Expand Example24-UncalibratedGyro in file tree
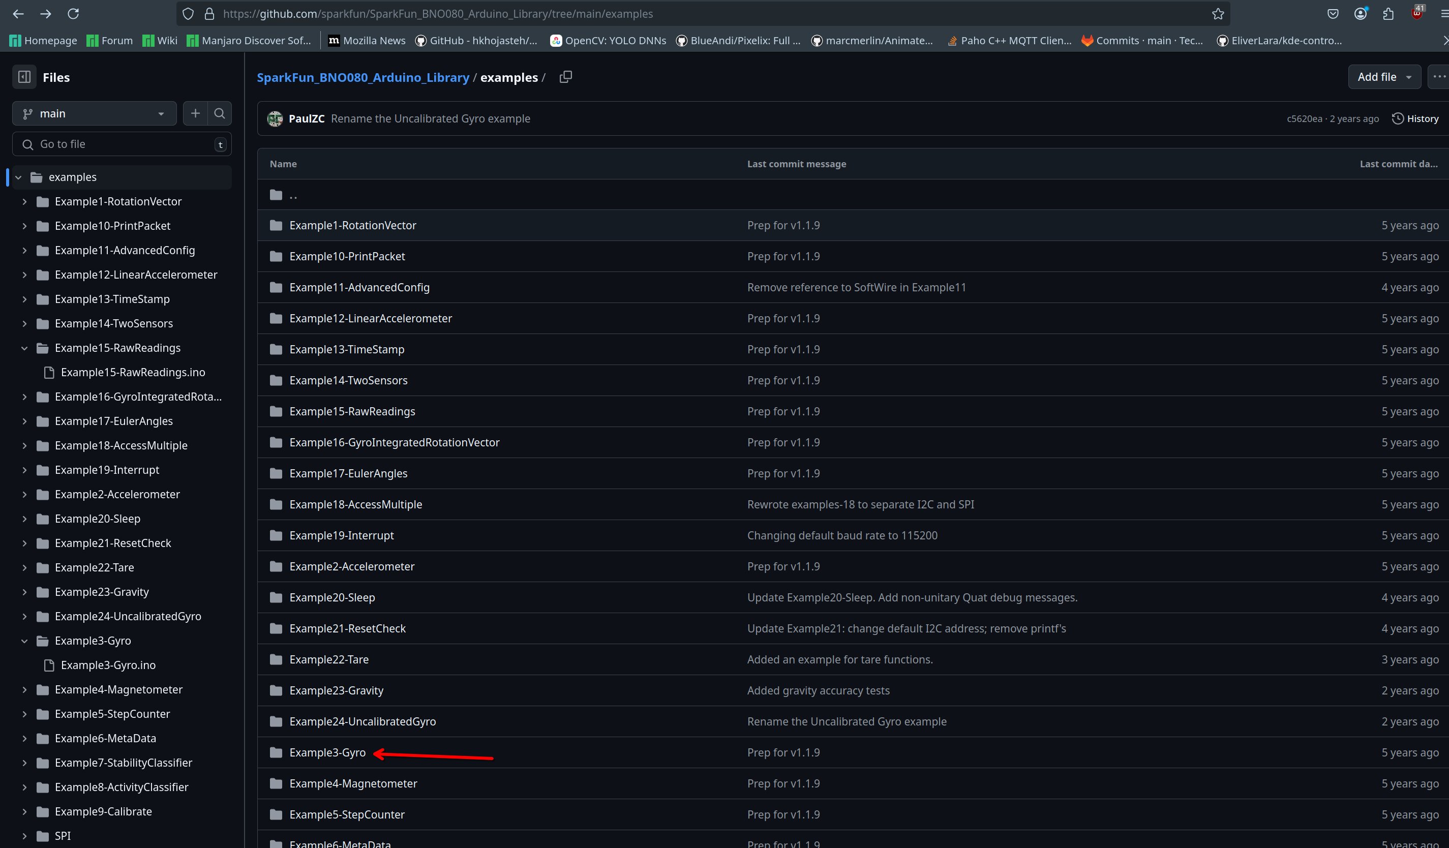1449x848 pixels. 24,616
